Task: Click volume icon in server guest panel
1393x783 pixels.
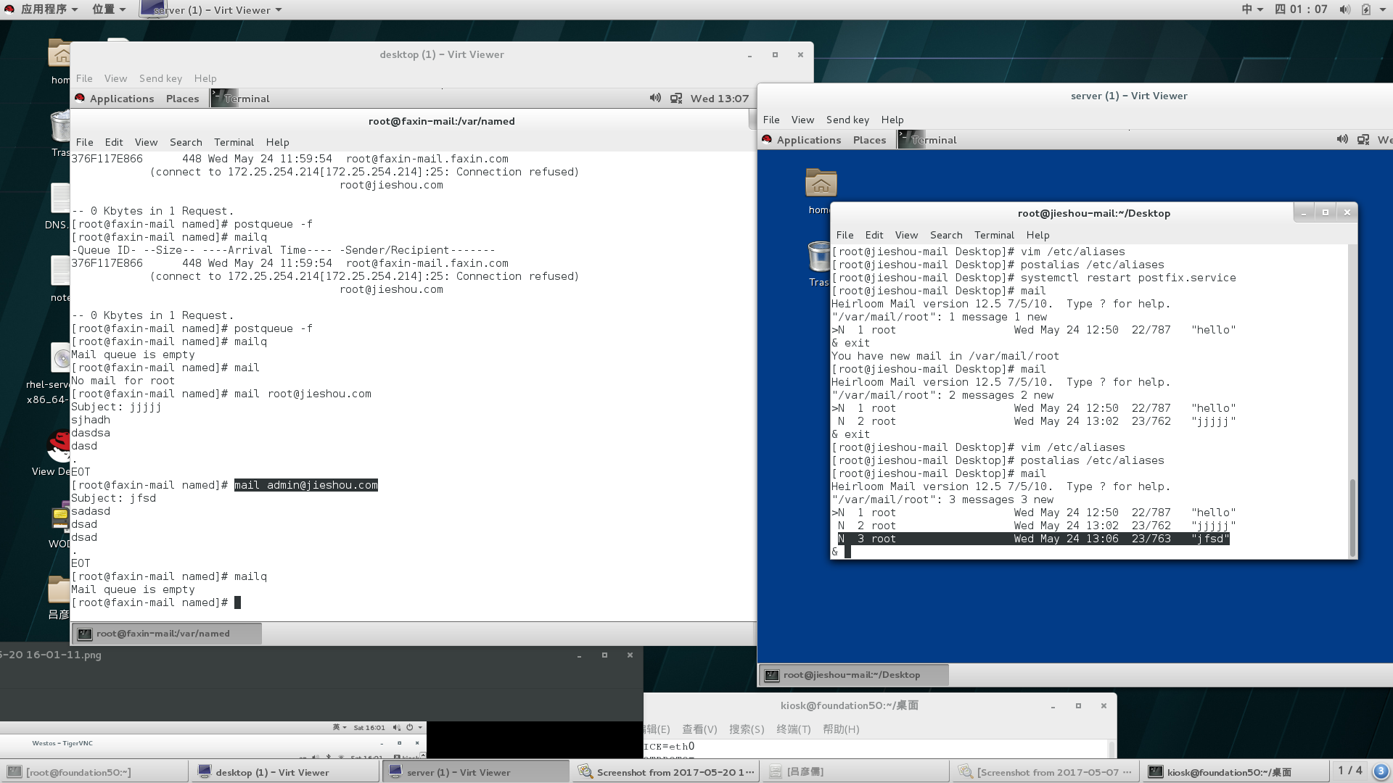Action: click(x=1342, y=139)
